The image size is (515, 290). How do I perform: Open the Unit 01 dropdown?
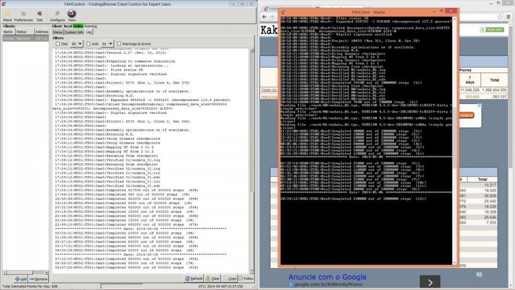tap(107, 44)
